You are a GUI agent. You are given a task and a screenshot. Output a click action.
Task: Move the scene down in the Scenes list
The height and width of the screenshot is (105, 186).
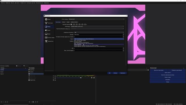(x=7, y=102)
